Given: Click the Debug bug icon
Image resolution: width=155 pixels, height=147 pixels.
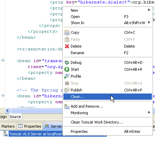Looking at the screenshot, I should [x=67, y=62].
